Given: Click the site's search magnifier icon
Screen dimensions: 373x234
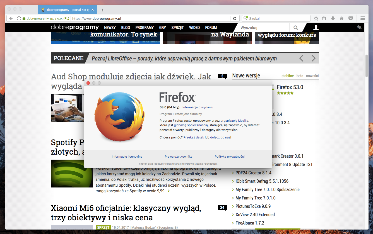Looking at the screenshot, I should [296, 28].
